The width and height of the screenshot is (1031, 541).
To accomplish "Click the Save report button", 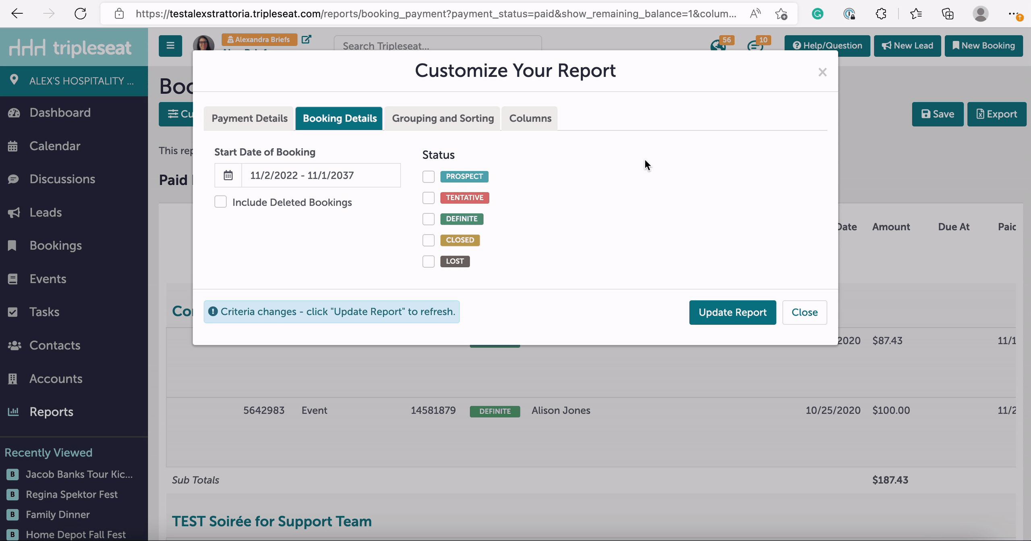I will pyautogui.click(x=938, y=114).
